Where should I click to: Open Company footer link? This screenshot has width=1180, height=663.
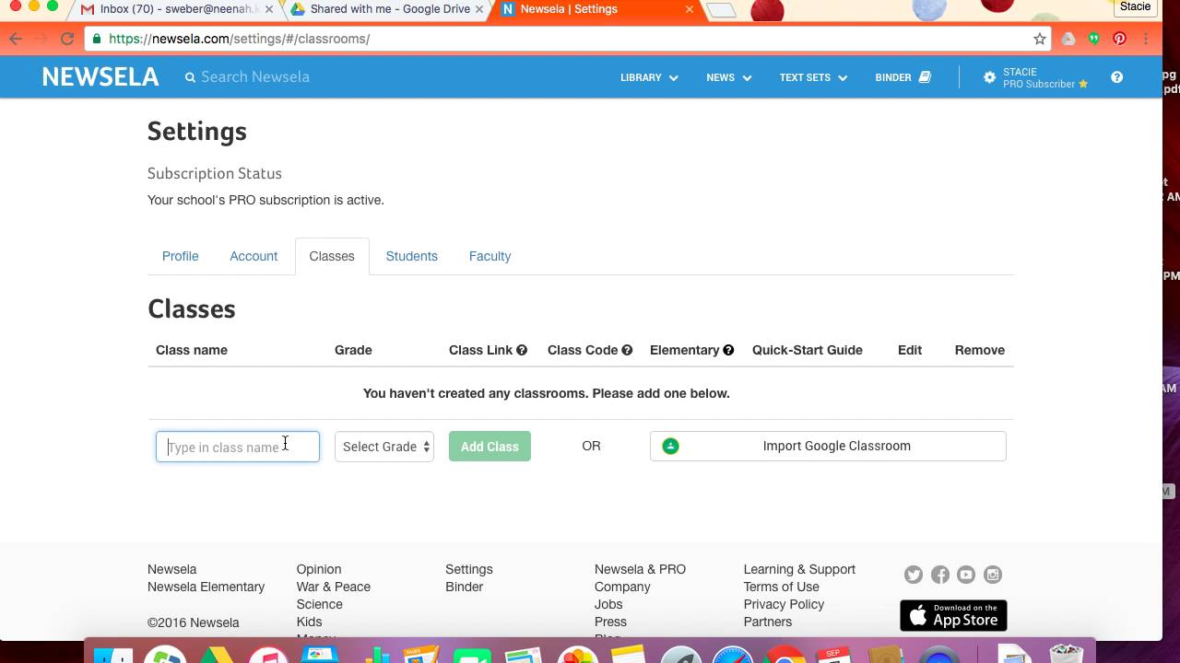[x=622, y=587]
